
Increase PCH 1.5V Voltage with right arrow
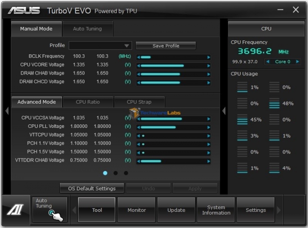[208, 153]
